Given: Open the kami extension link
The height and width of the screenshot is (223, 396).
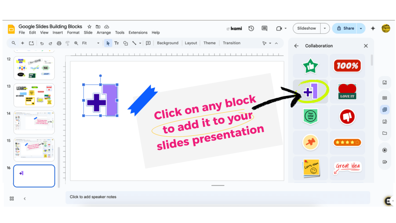Looking at the screenshot, I should point(234,29).
